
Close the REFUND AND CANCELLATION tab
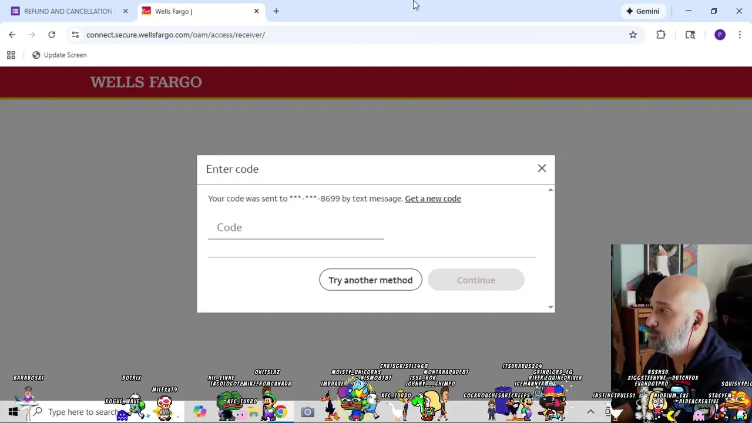(x=125, y=11)
